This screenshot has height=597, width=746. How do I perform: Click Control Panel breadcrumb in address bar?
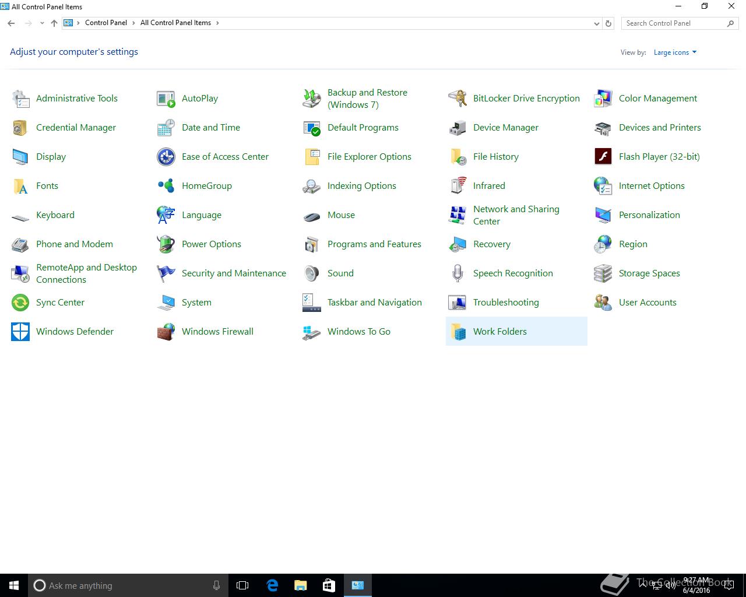click(105, 23)
